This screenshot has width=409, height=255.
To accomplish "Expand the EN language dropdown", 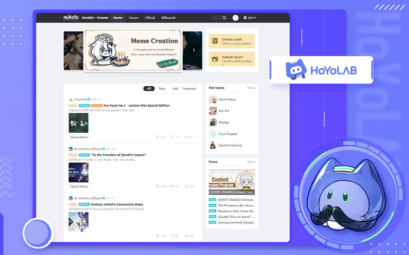I will tap(250, 17).
